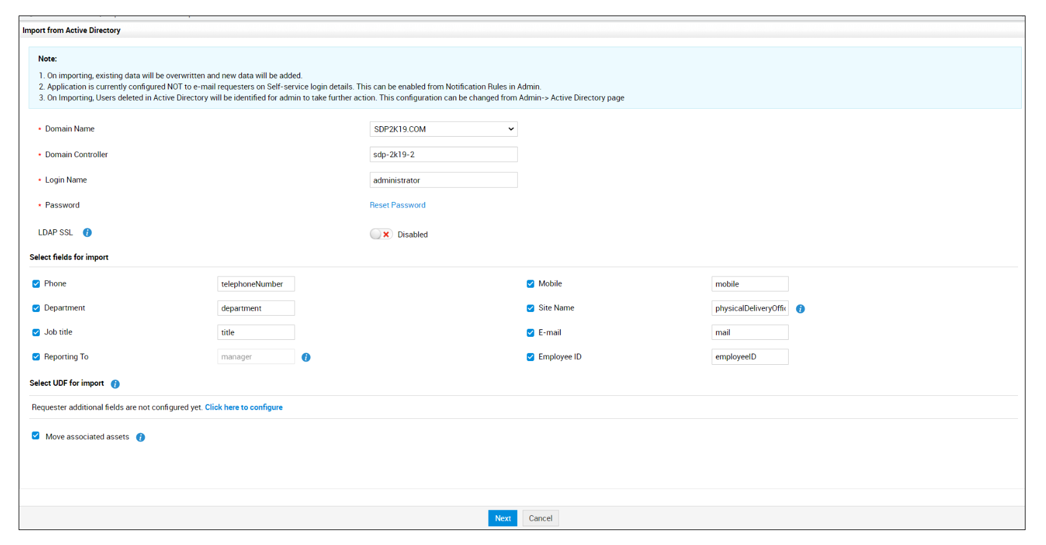Click the LDAP SSL info icon
The height and width of the screenshot is (545, 1046).
pyautogui.click(x=88, y=232)
